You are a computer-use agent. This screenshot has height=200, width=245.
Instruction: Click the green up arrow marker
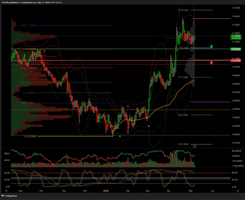tap(212, 46)
